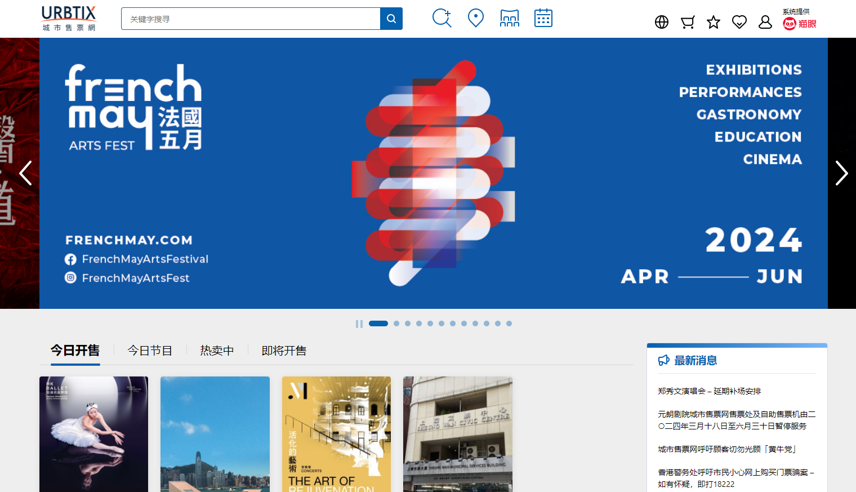Open the 香港警务处 ticket scam notice
Viewport: 856px width, 492px height.
click(737, 478)
